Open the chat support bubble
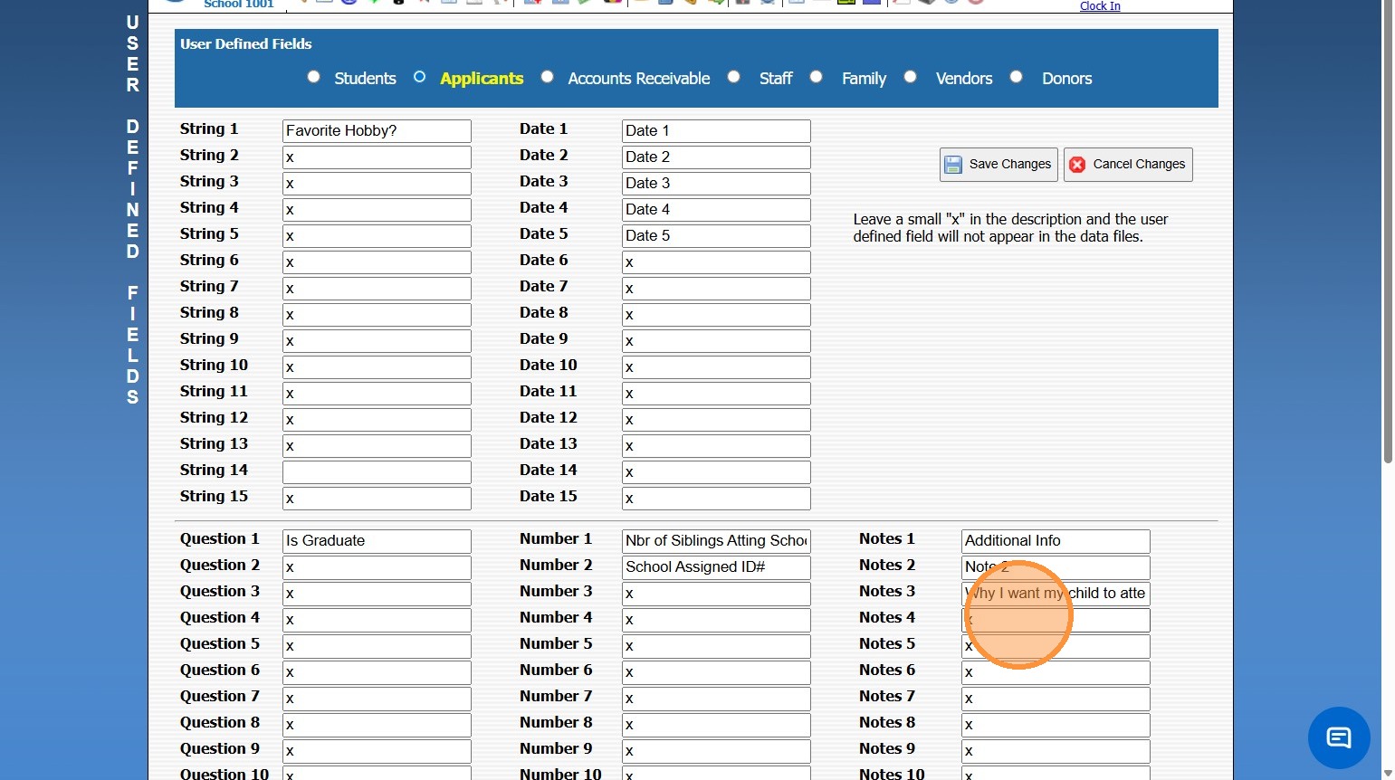Image resolution: width=1395 pixels, height=780 pixels. (1339, 737)
